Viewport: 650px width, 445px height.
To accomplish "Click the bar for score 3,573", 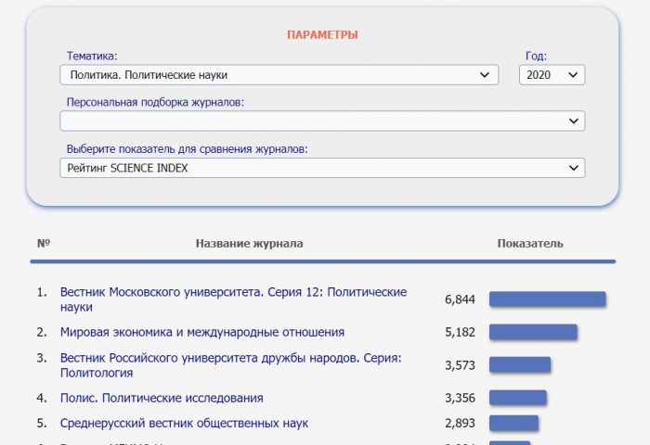I will [x=520, y=365].
